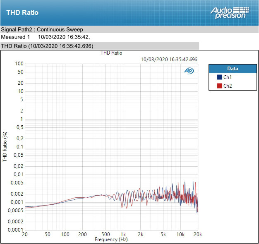Viewport: 259px width, 244px height.
Task: Click the 1k tick on frequency axis
Action: click(123, 234)
